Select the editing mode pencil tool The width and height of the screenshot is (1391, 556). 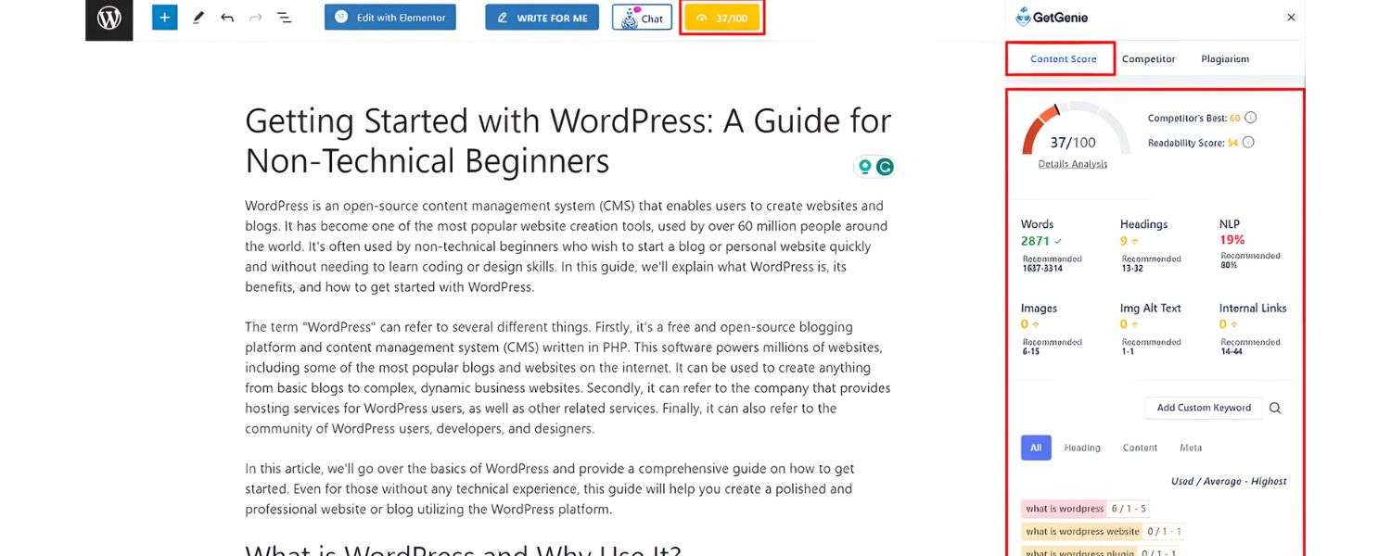pyautogui.click(x=198, y=17)
